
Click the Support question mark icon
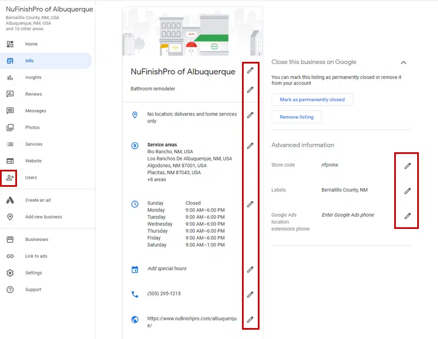tap(10, 290)
